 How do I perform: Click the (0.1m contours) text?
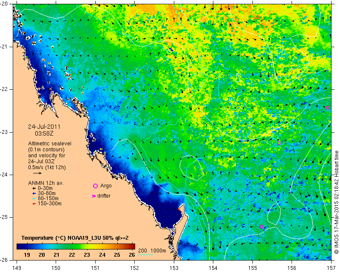[46, 150]
